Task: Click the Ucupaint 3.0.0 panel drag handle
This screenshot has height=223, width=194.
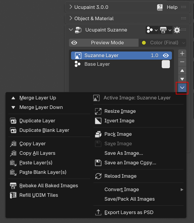Action: [184, 7]
